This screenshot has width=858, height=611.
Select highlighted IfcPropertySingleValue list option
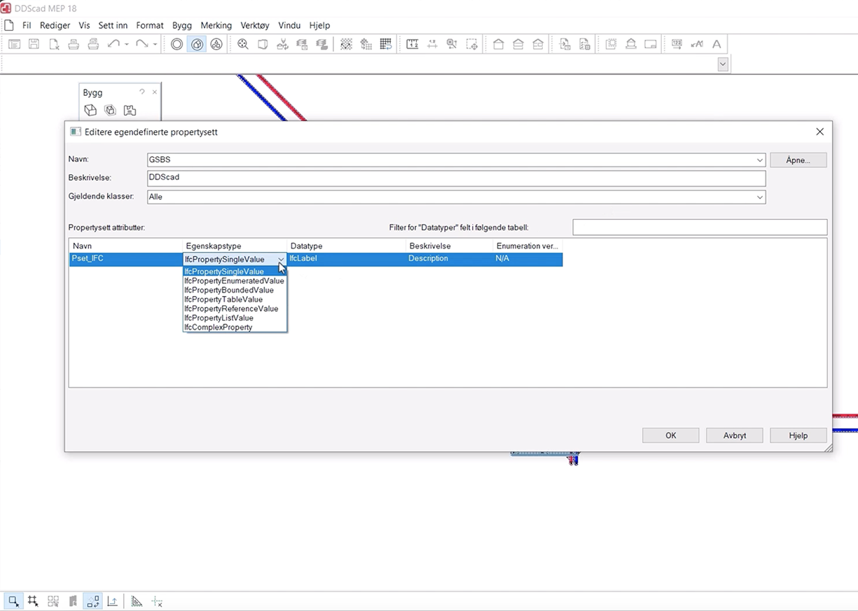(235, 272)
